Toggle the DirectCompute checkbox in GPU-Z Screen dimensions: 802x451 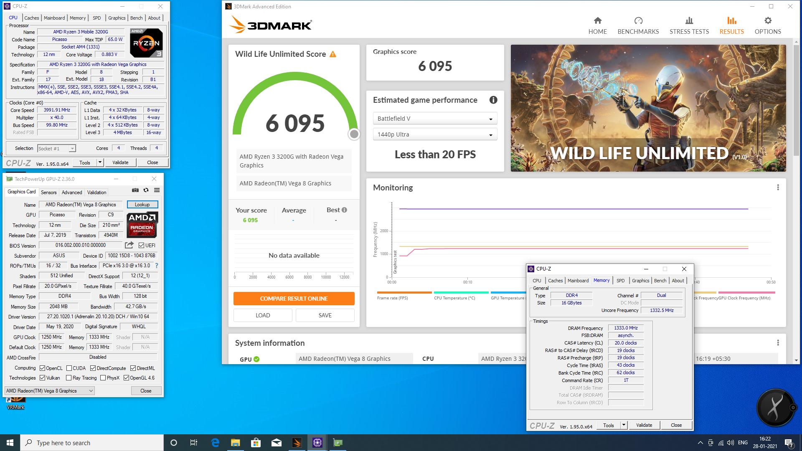click(x=93, y=368)
